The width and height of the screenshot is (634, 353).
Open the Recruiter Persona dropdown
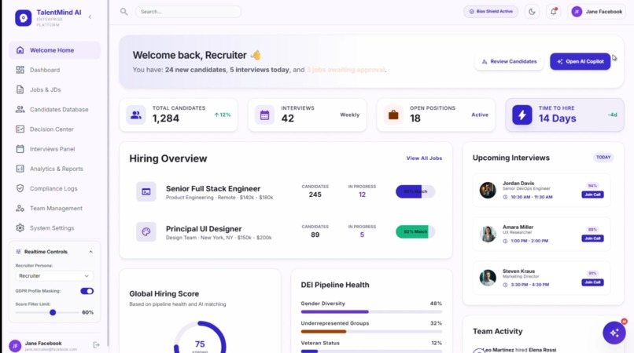coord(54,276)
